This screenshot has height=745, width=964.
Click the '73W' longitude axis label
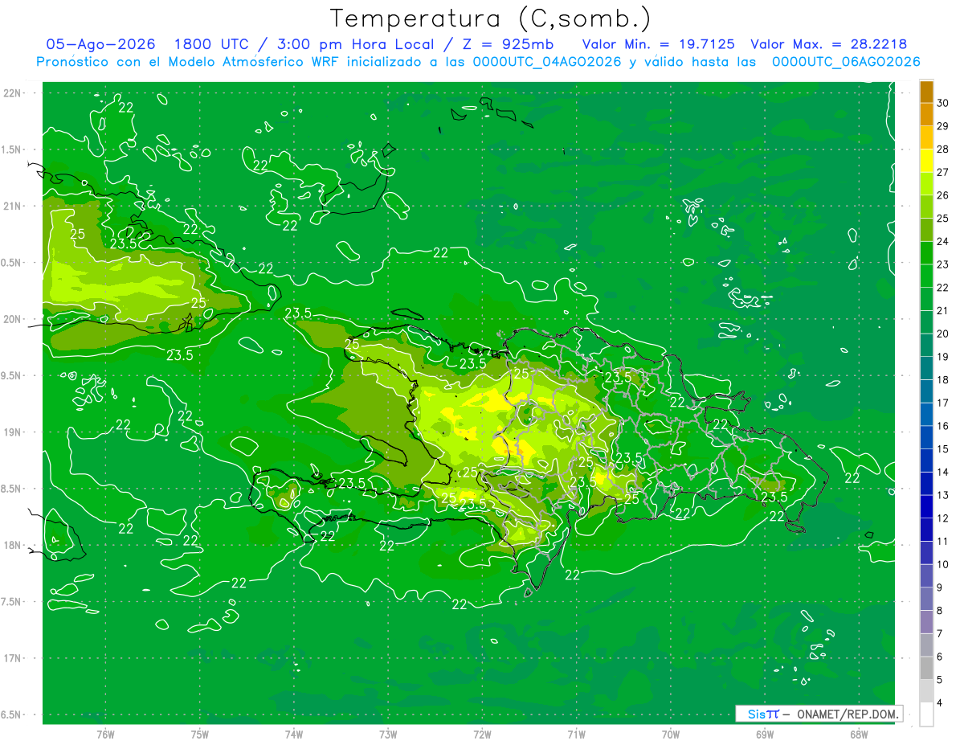[x=388, y=735]
